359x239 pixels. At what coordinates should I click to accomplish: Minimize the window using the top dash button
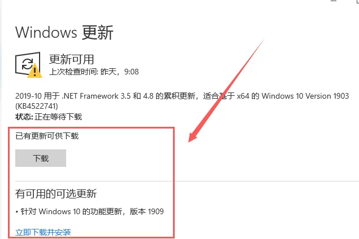[334, 1]
